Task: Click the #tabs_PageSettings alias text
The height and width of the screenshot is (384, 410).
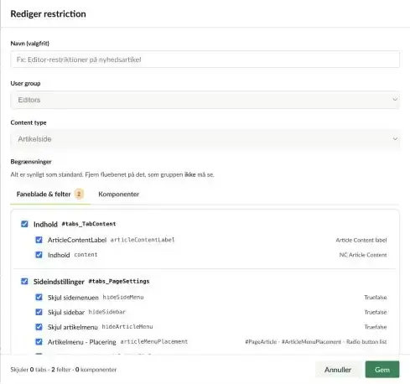Action: (x=119, y=281)
